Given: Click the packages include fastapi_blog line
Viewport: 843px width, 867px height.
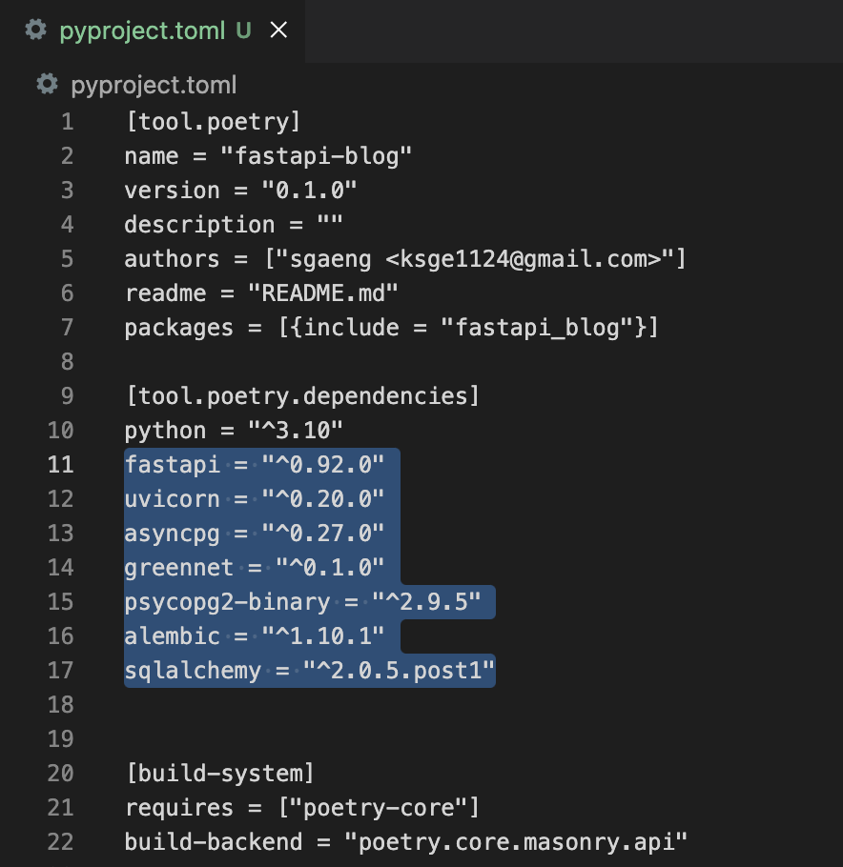Looking at the screenshot, I should coord(391,328).
